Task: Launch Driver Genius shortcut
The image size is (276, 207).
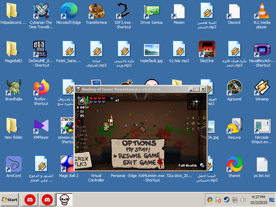Action: point(152,12)
